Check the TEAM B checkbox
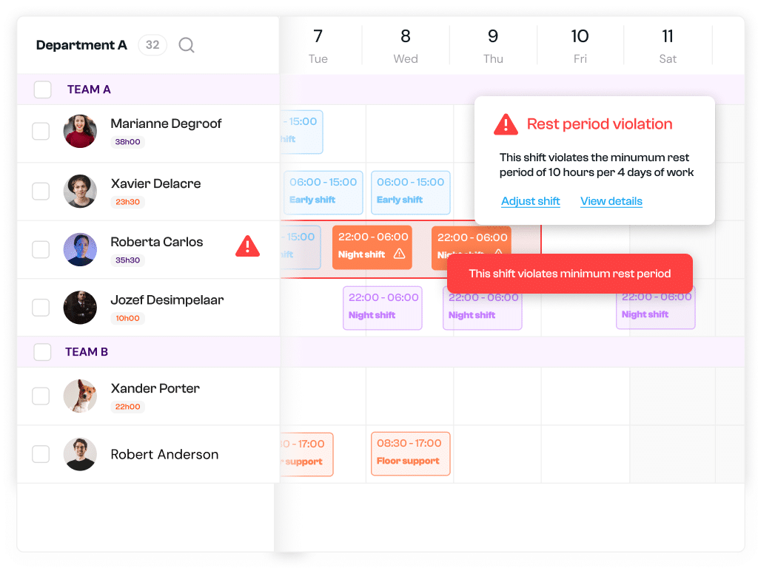This screenshot has width=758, height=568. tap(42, 352)
